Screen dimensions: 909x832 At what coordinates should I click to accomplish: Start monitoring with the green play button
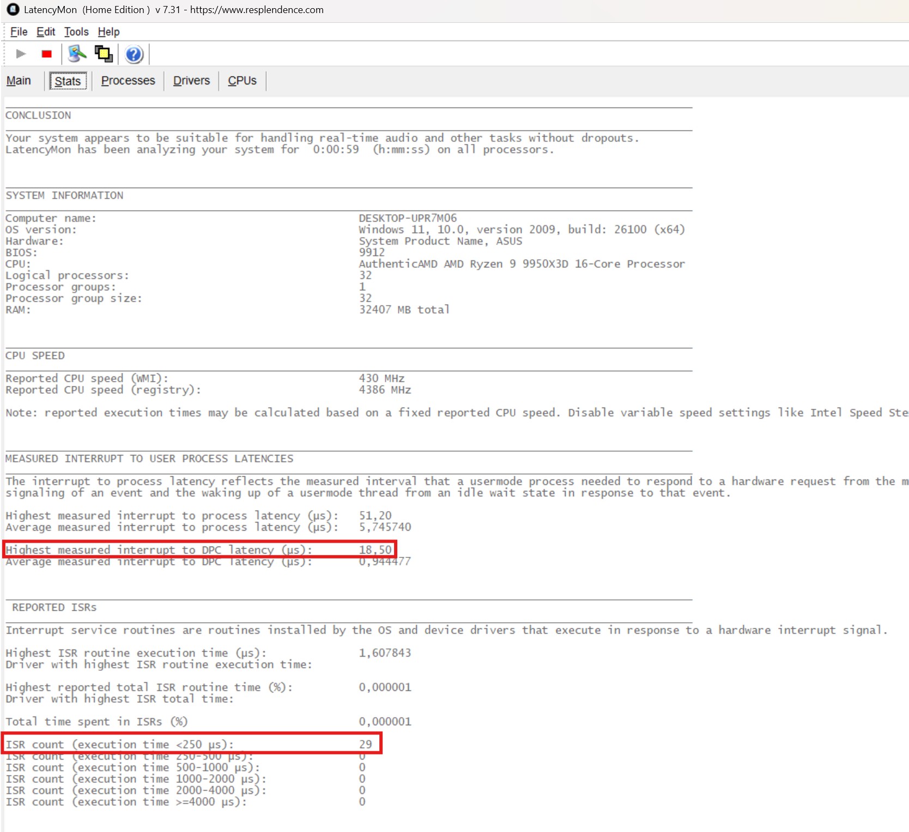point(21,54)
